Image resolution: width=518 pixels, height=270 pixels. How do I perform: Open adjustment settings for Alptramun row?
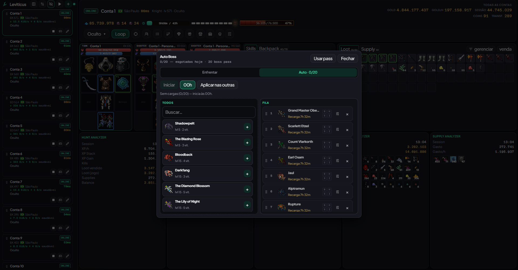tap(338, 192)
